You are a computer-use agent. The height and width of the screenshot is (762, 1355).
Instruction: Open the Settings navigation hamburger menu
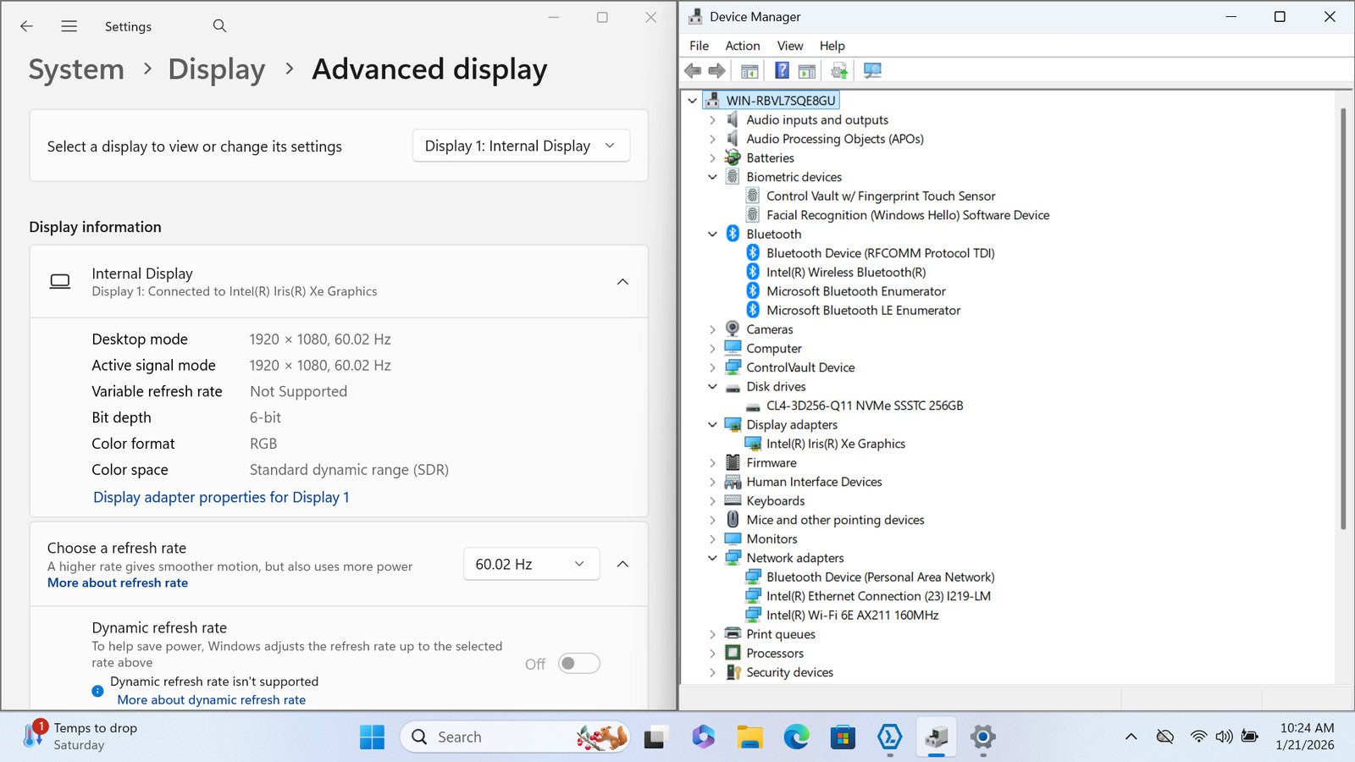pos(69,26)
